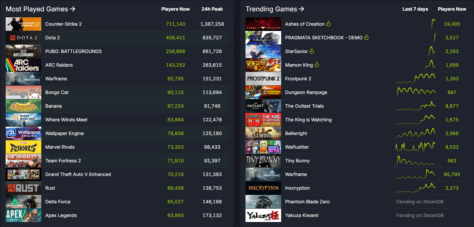This screenshot has height=227, width=474.
Task: Click the Rust game logo
Action: (x=23, y=188)
